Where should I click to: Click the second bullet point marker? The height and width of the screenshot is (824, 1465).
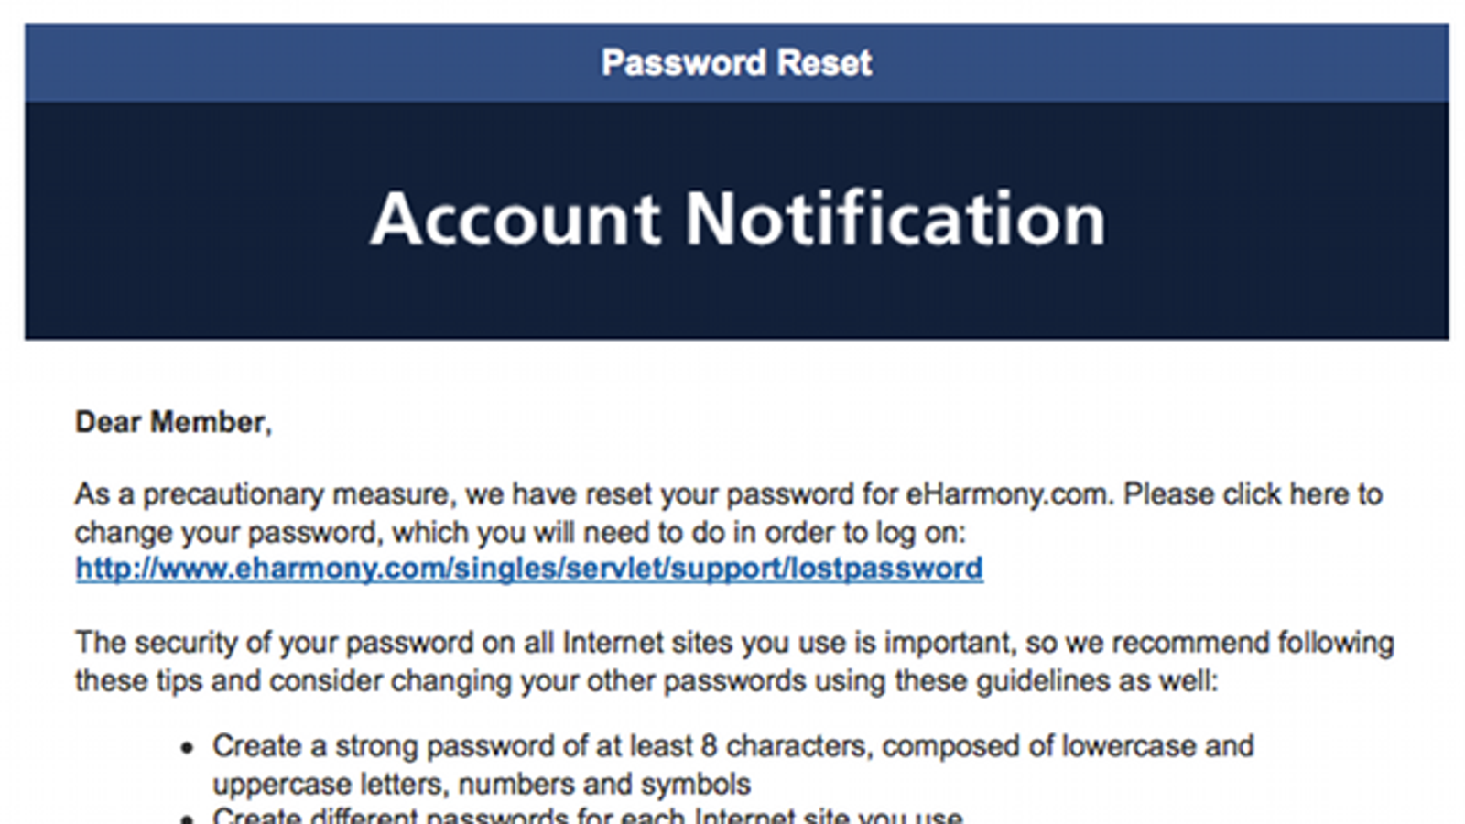coord(188,818)
